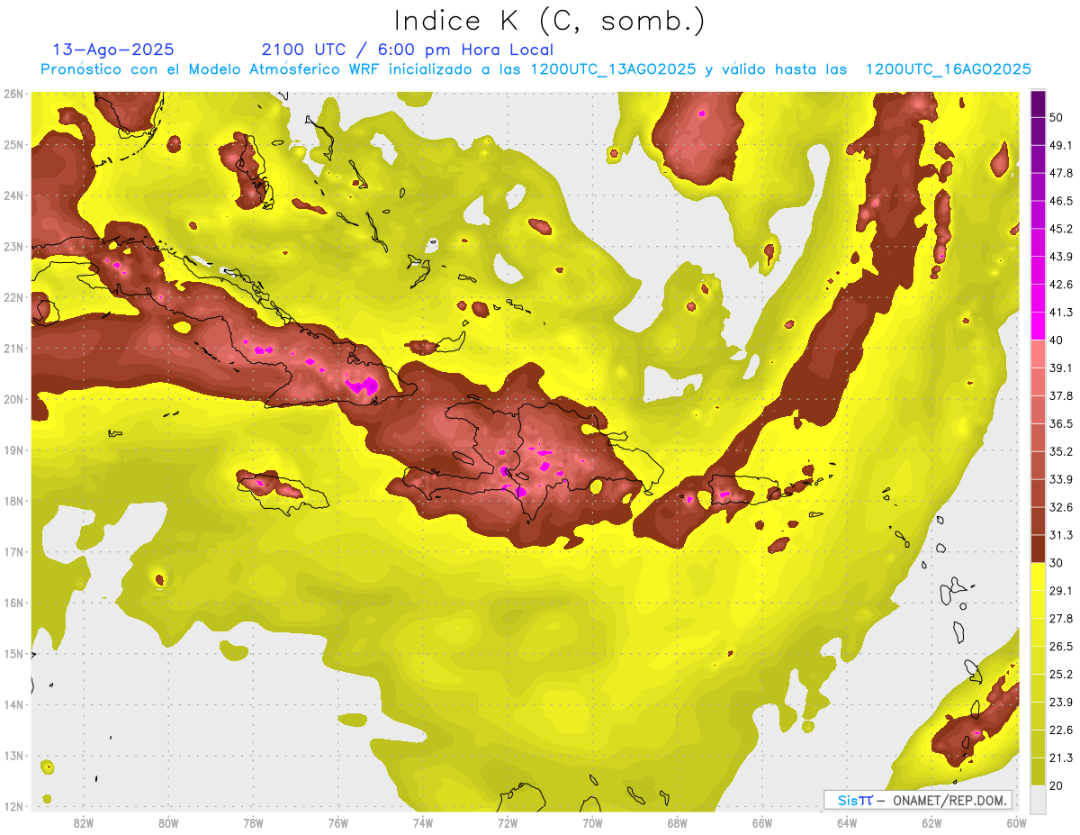Click legend value '27.8'

tap(1061, 618)
